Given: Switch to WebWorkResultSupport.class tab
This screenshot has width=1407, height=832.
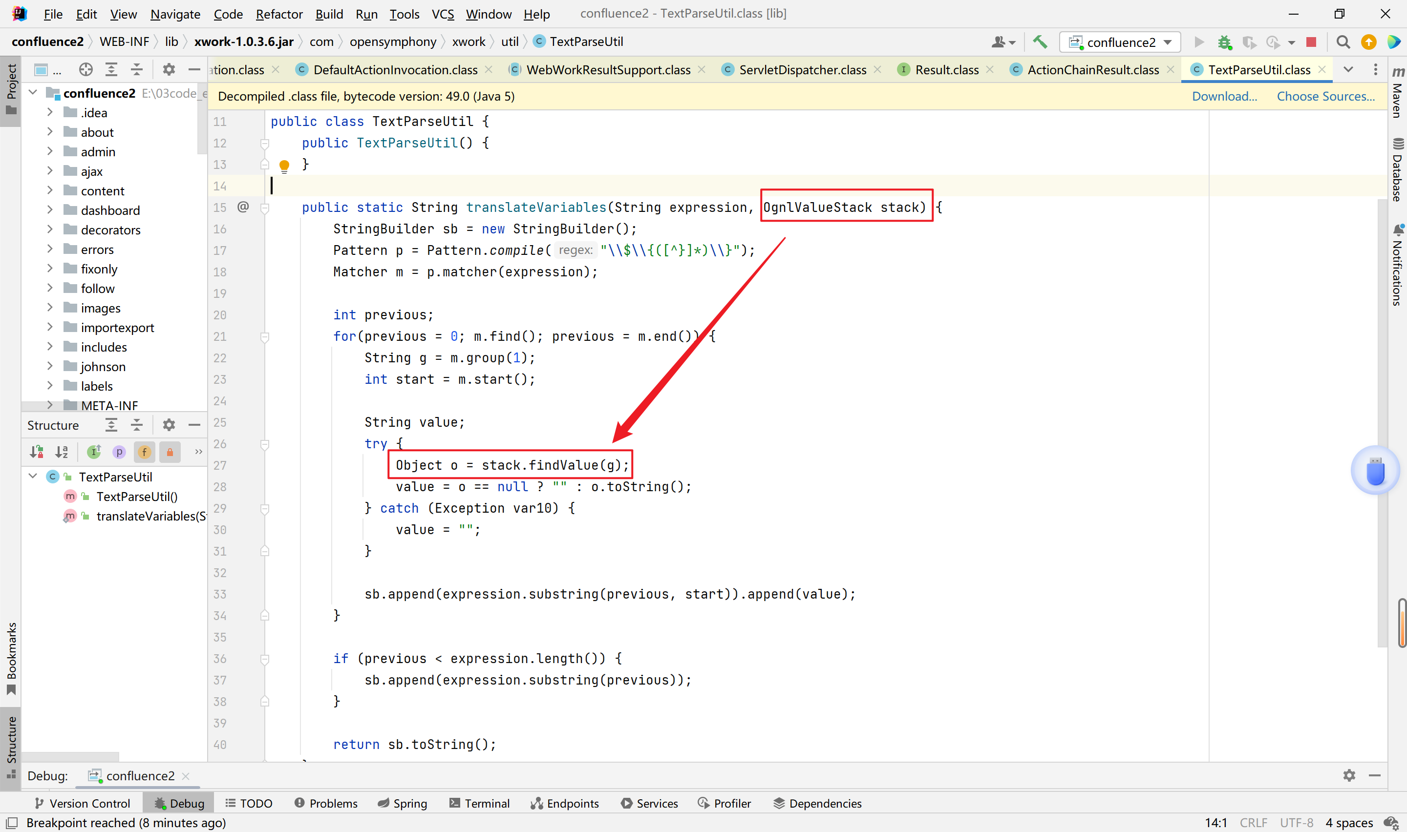Looking at the screenshot, I should point(608,69).
